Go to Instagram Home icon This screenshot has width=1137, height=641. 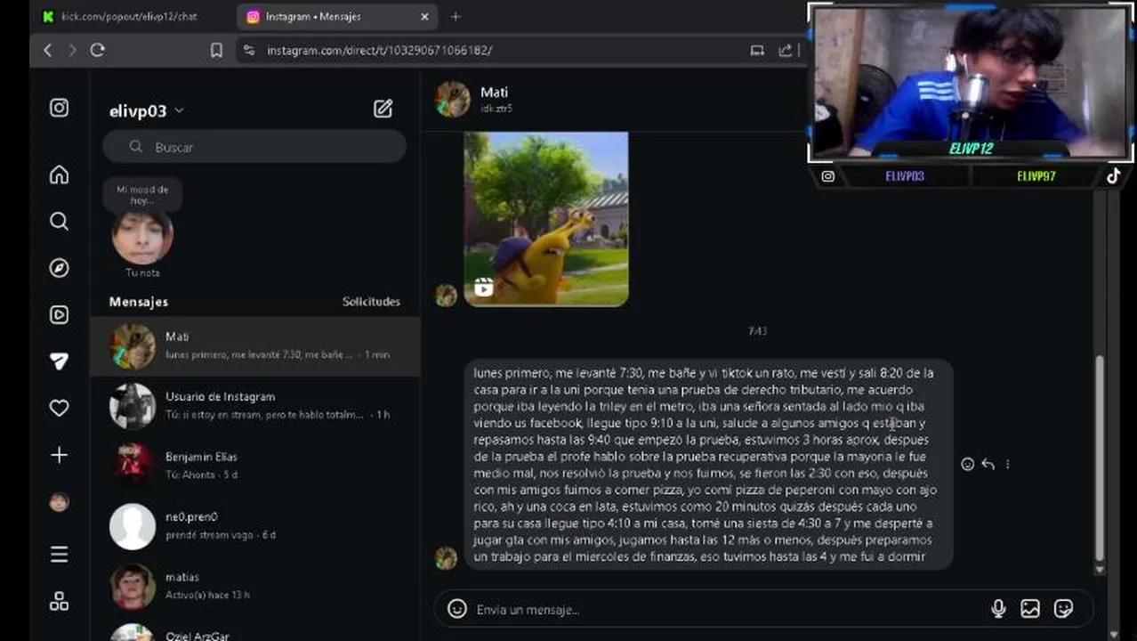[x=59, y=174]
